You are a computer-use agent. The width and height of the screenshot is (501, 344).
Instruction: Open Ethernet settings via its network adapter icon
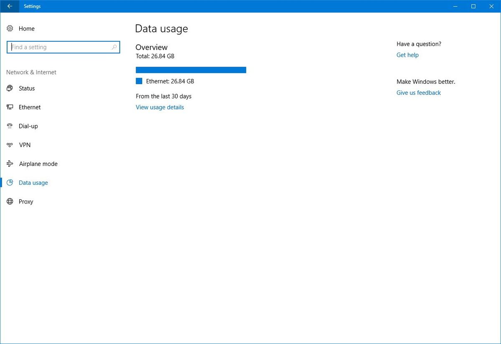[x=10, y=107]
